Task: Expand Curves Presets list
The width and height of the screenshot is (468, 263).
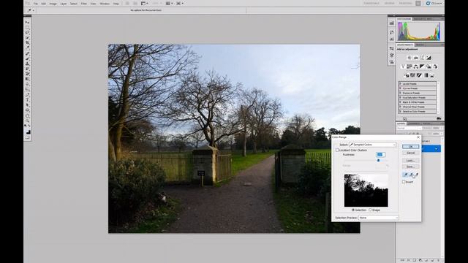Action: pos(400,88)
